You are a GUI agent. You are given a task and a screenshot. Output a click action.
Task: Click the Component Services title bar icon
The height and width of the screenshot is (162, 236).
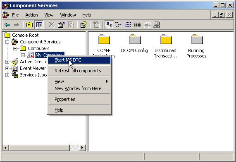click(5, 5)
